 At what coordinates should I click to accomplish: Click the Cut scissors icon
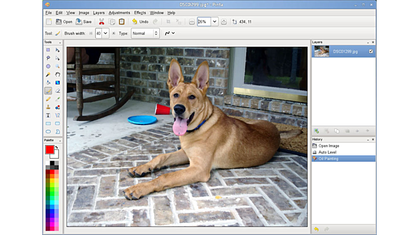pyautogui.click(x=101, y=22)
